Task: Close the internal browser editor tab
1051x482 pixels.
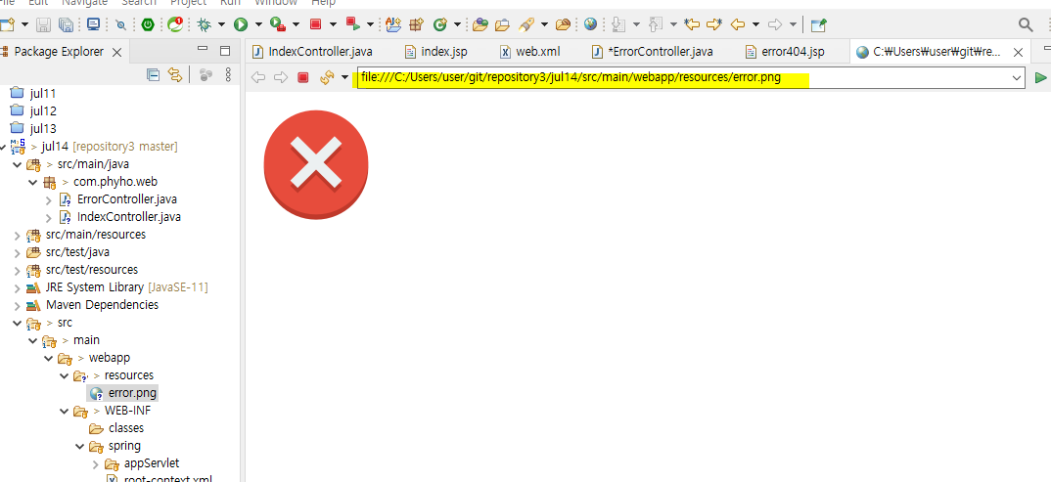Action: pos(1018,52)
